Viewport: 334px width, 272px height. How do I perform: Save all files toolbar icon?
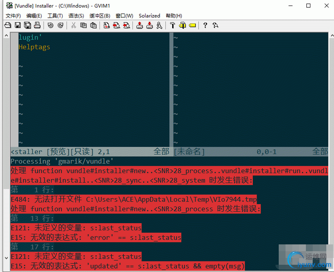tap(28, 25)
